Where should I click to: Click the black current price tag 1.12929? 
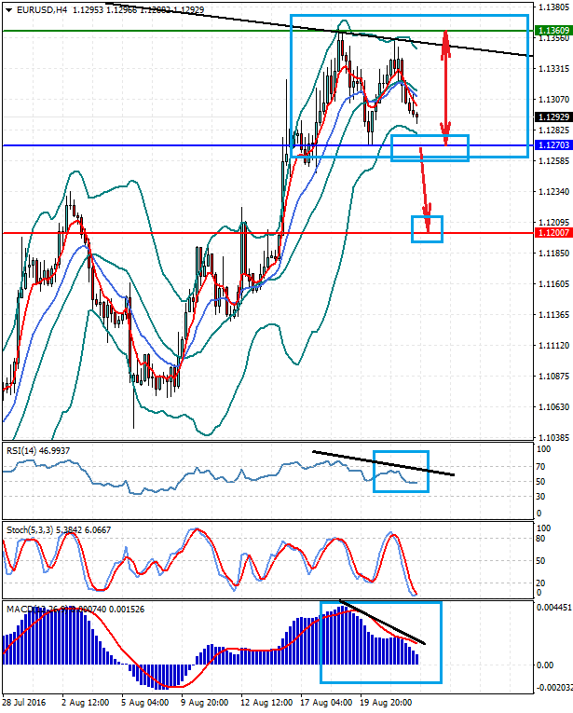point(553,117)
